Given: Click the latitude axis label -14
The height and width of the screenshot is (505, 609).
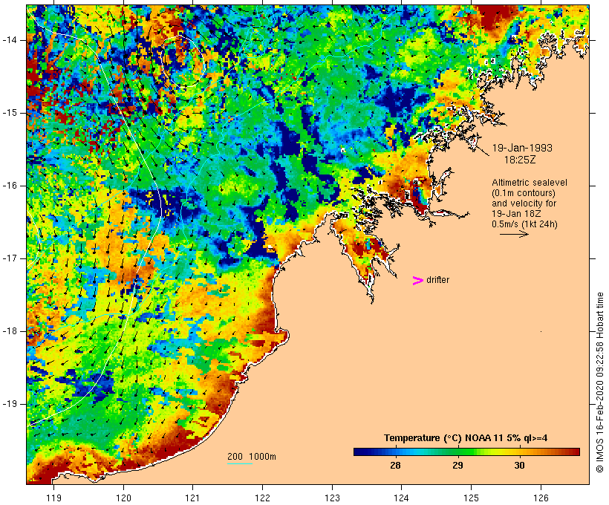Looking at the screenshot, I should coord(10,40).
